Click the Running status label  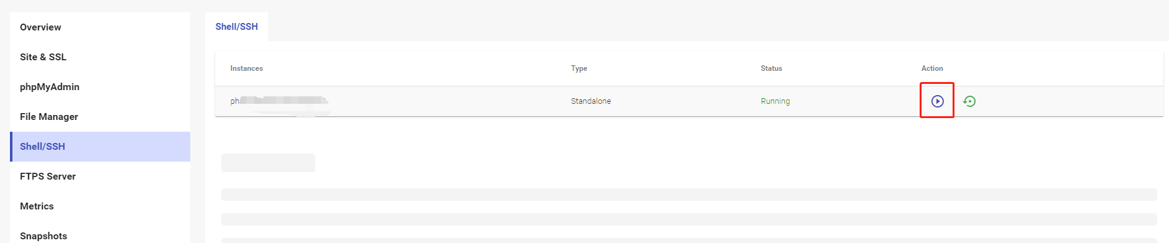tap(775, 101)
